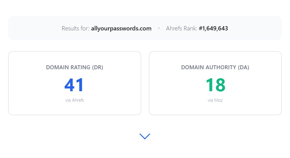Click the "Ahrefs Rank:" label
Image resolution: width=290 pixels, height=158 pixels.
(181, 28)
